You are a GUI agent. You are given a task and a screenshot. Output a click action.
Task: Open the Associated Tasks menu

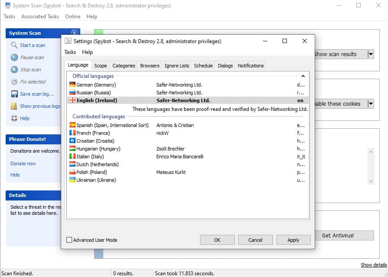[x=40, y=17]
